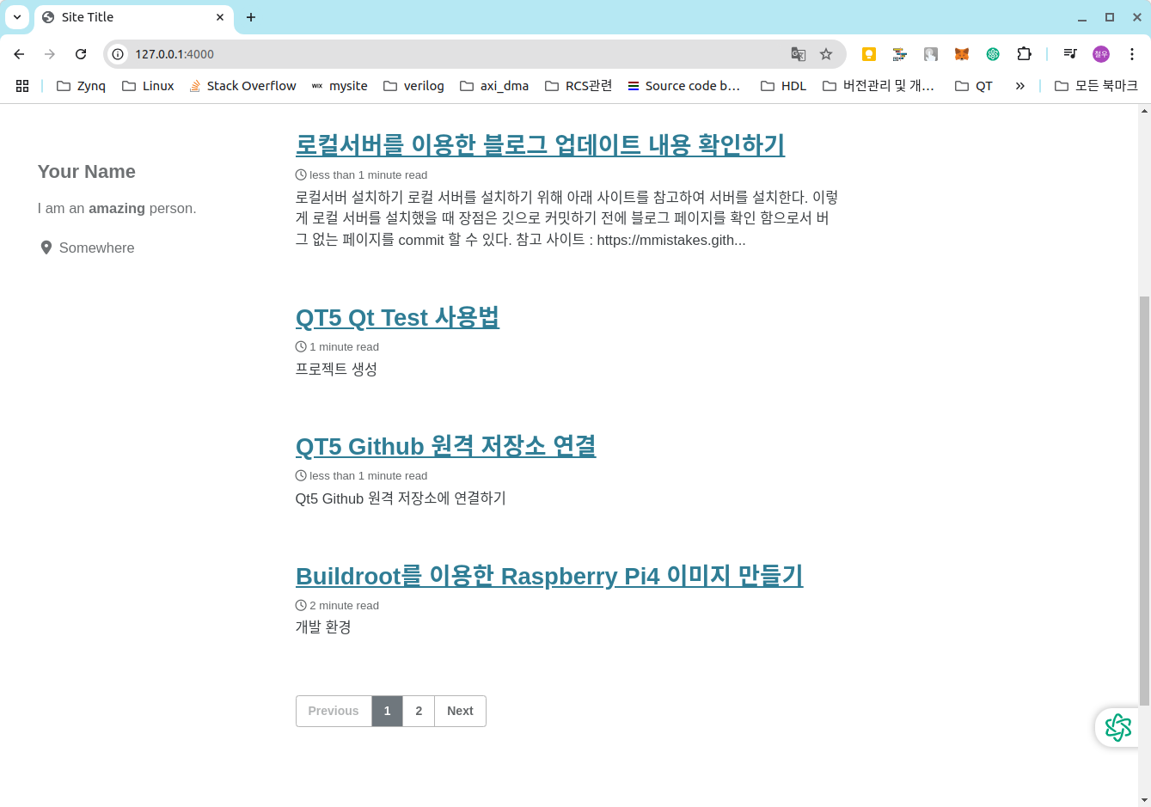The image size is (1151, 807).
Task: Click the 철우 profile avatar
Action: click(x=1101, y=53)
